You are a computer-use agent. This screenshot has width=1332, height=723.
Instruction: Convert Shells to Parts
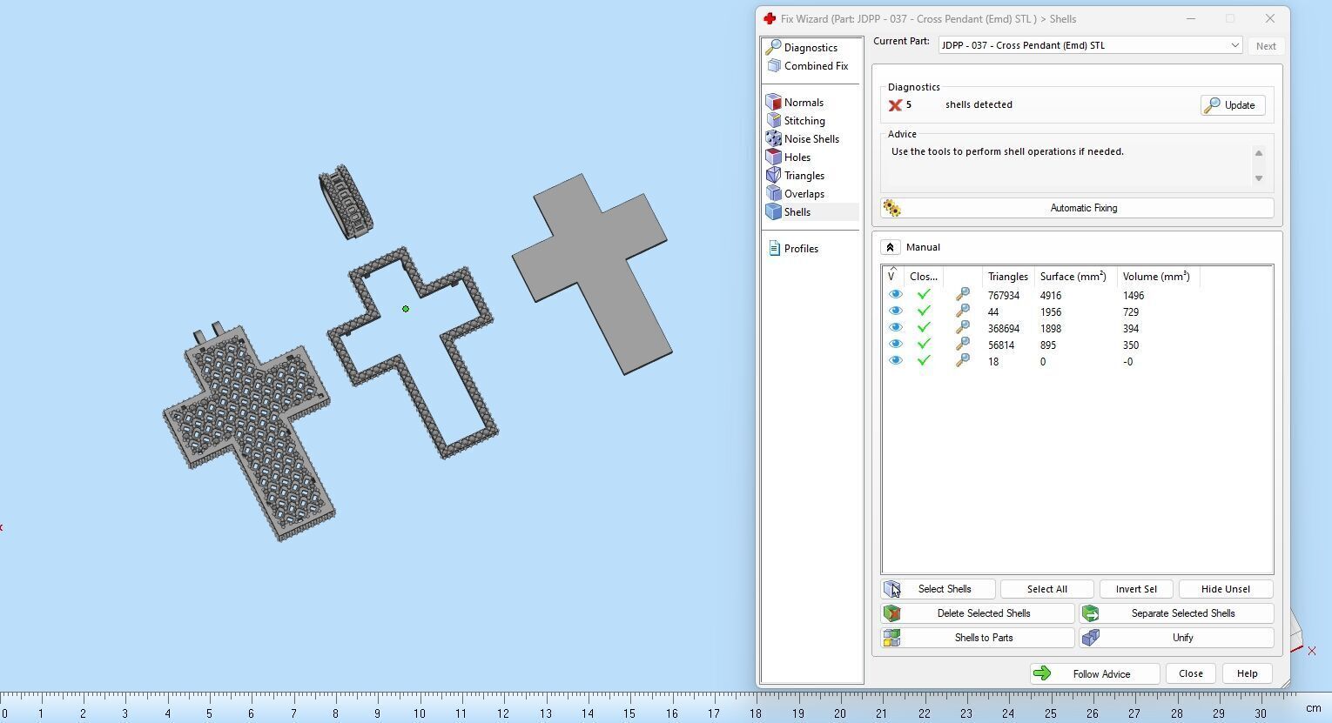[x=978, y=638]
